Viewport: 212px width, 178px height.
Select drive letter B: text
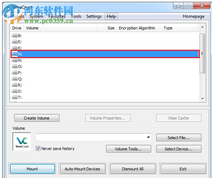[20, 36]
